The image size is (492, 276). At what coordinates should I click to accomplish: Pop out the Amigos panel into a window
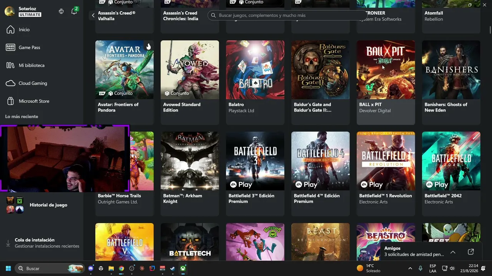(471, 252)
